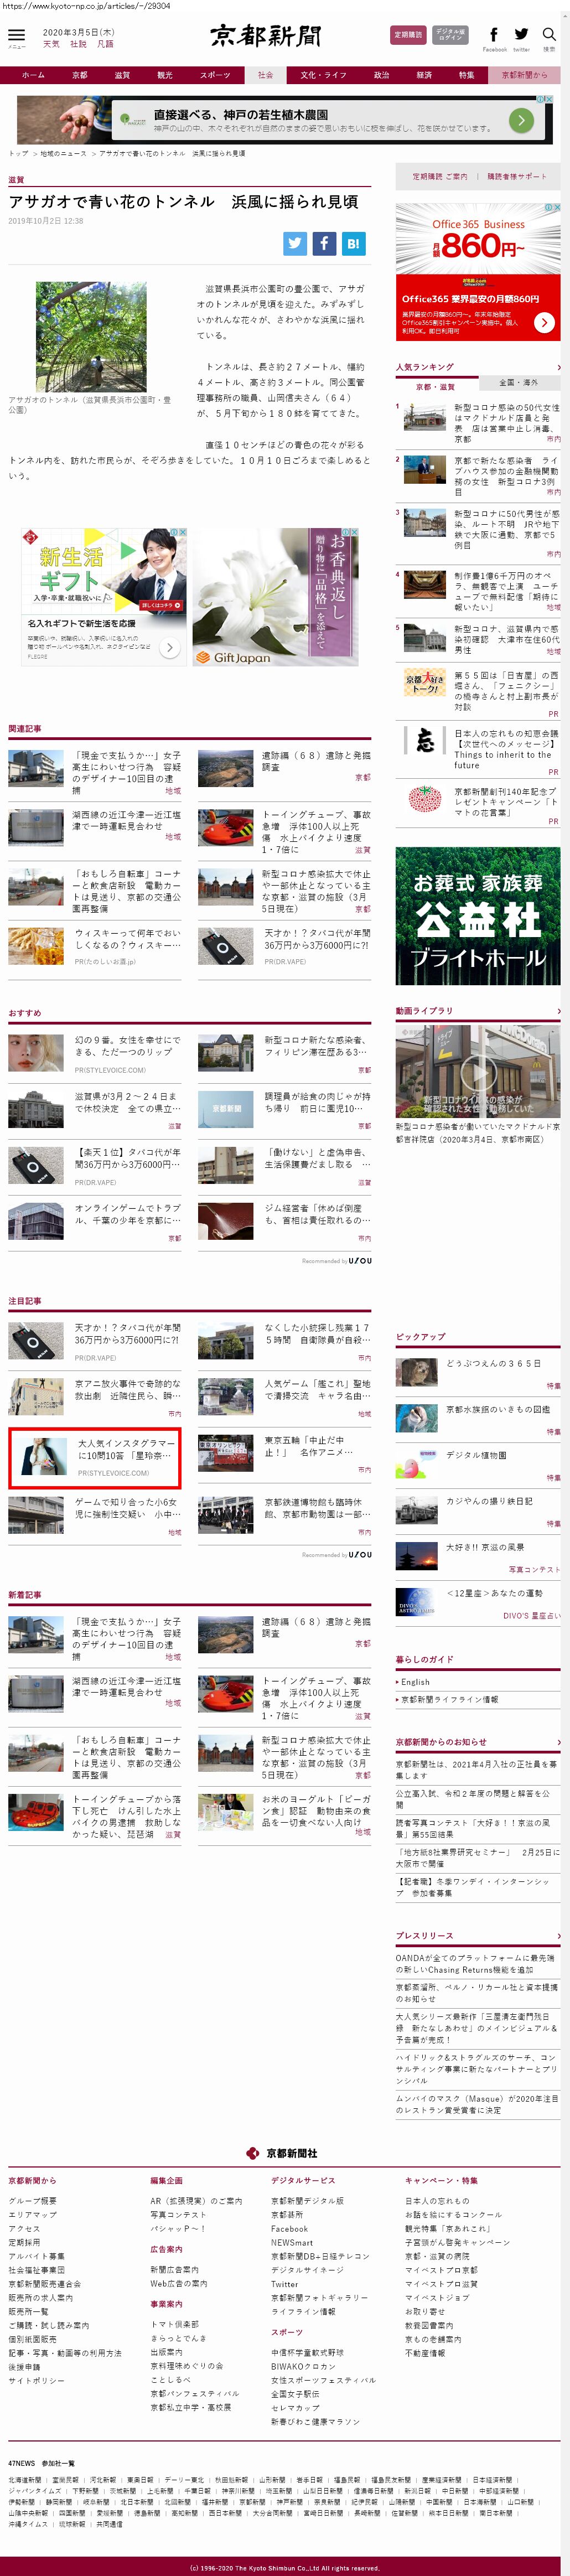Viewport: 570px width, 2576px height.
Task: Click the Facebook icon in the header
Action: 493,35
